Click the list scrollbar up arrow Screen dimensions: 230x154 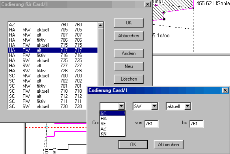pyautogui.click(x=100, y=25)
